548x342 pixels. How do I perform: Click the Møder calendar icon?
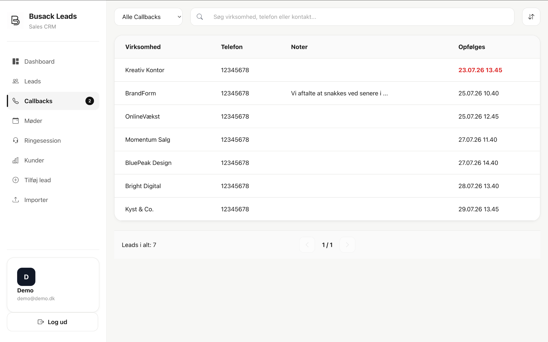[x=16, y=121]
